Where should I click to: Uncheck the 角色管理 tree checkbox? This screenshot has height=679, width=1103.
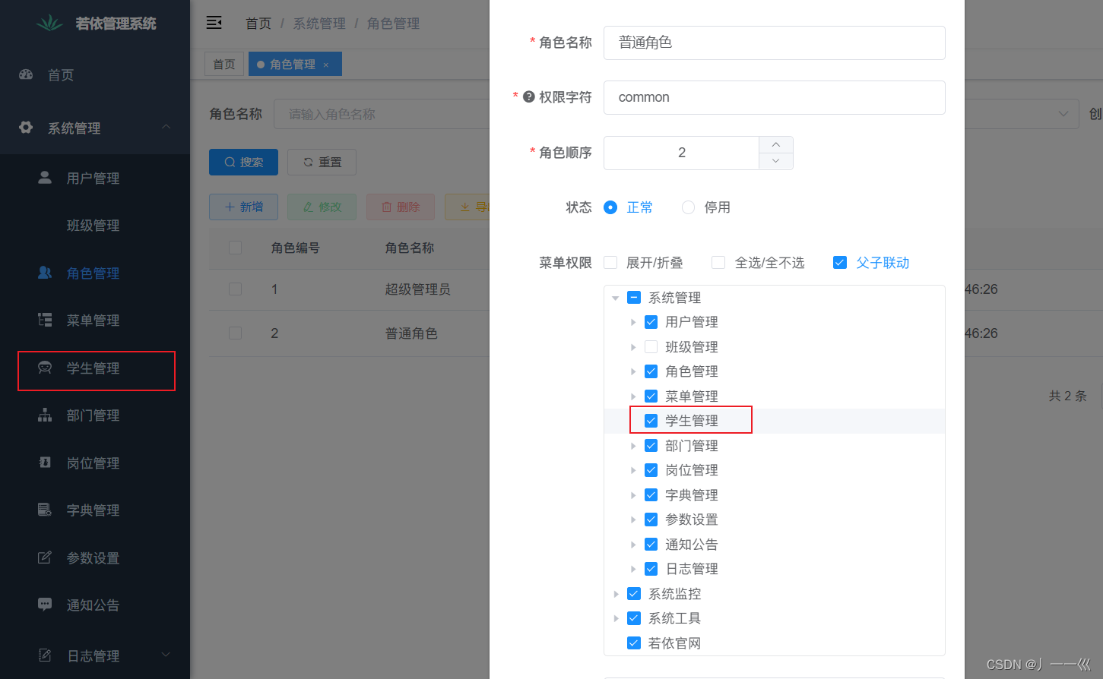click(x=651, y=371)
